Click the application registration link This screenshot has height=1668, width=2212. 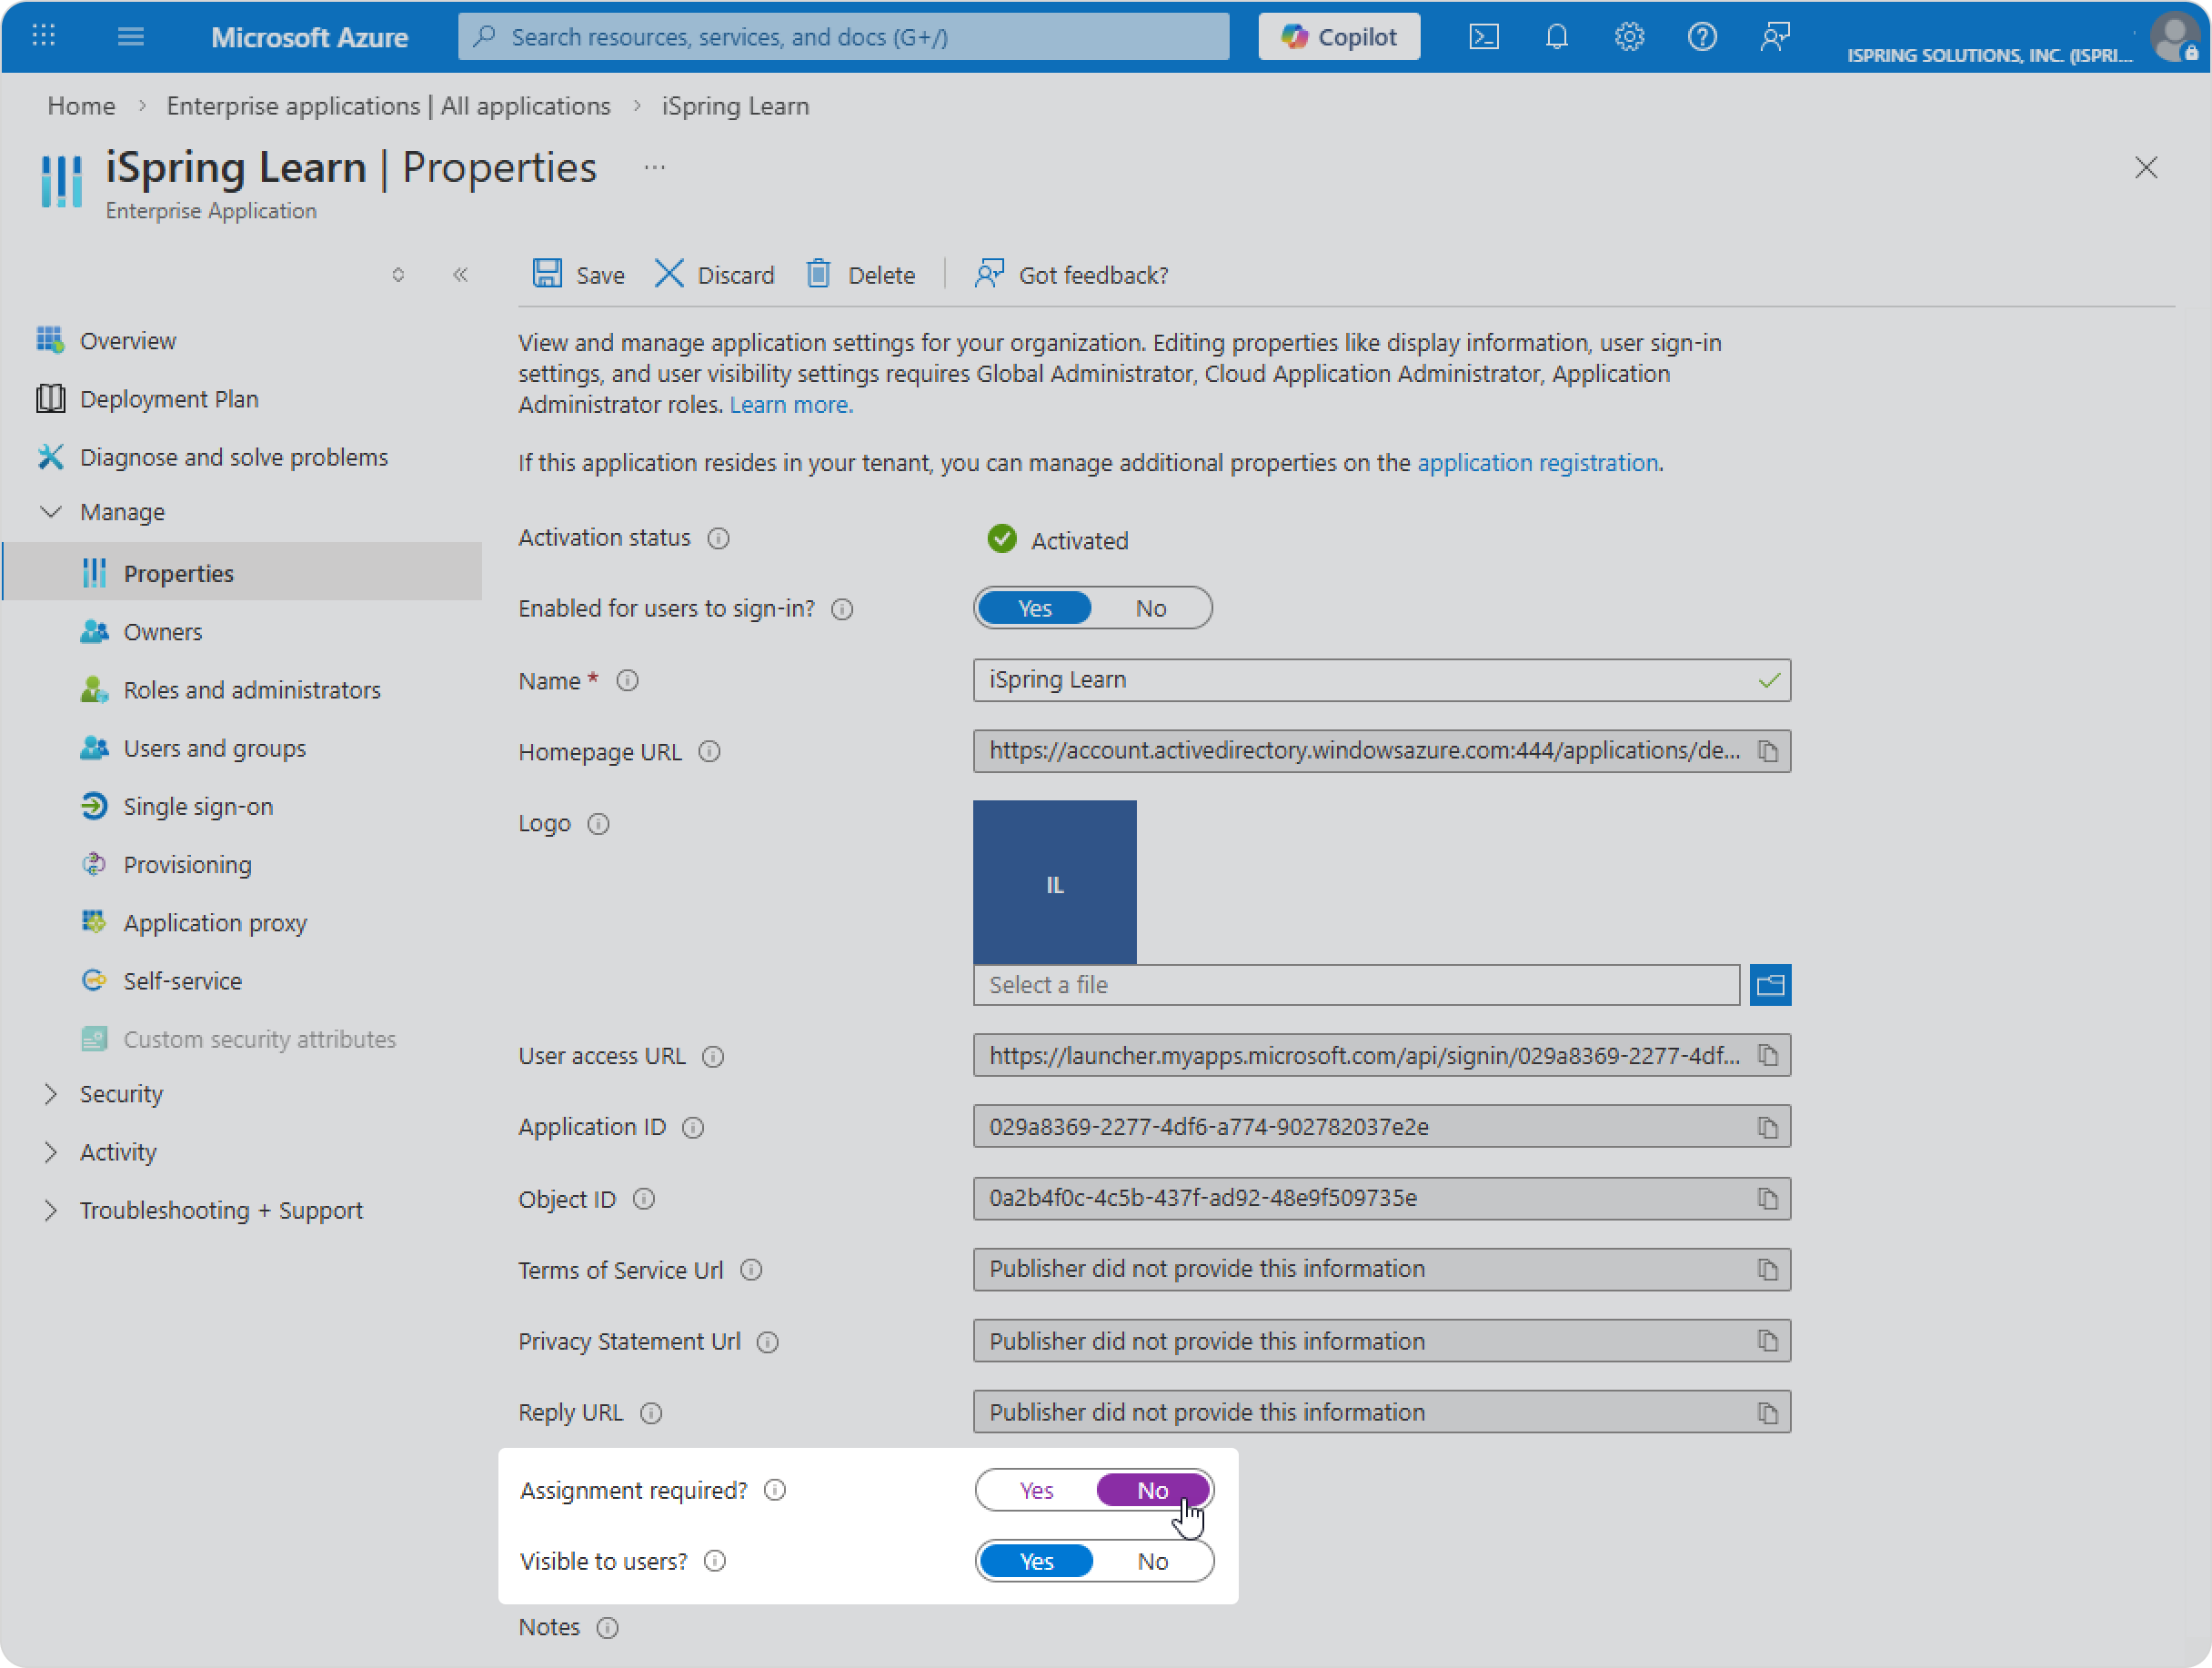(1537, 462)
